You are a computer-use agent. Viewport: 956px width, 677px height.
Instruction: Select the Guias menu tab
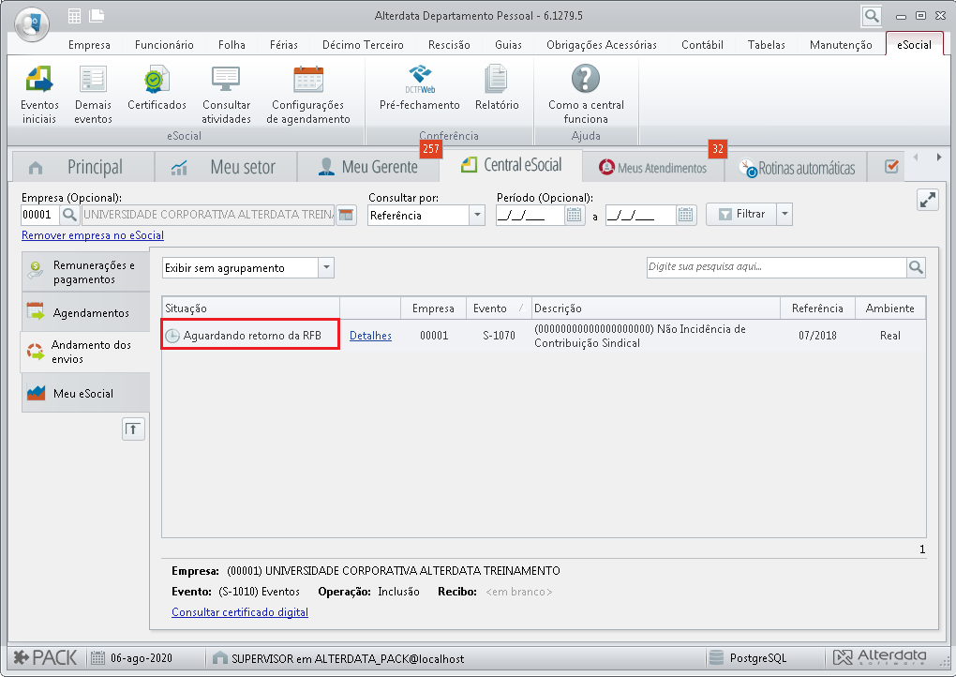[508, 44]
